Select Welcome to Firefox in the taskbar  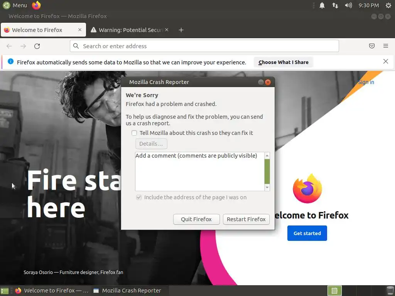coord(52,291)
